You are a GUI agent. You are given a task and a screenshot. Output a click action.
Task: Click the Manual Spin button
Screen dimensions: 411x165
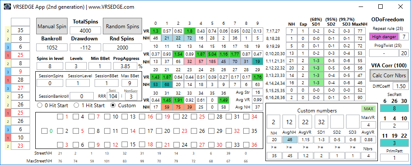pos(51,26)
